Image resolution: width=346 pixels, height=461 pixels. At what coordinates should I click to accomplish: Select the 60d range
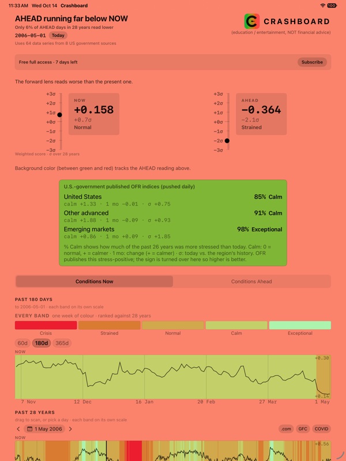[x=22, y=343]
